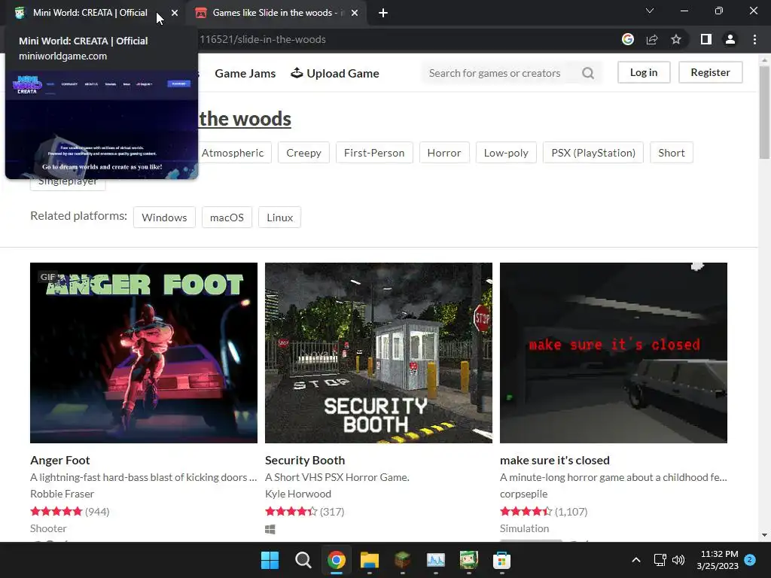Select the Short tag

point(672,153)
